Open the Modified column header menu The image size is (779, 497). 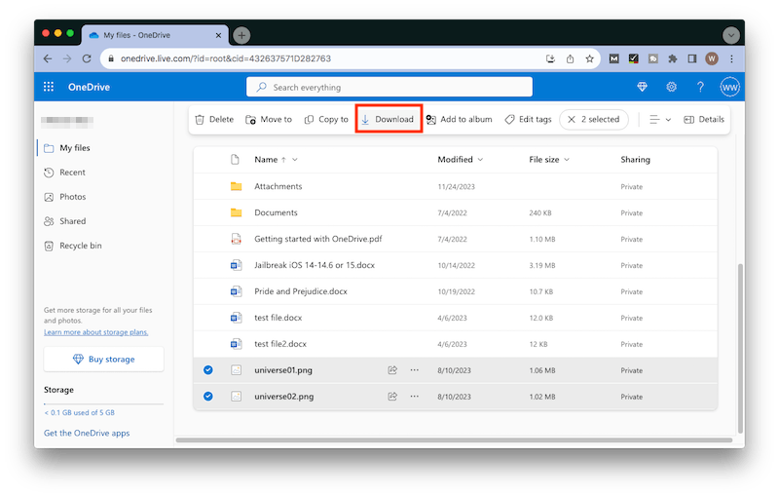point(461,160)
